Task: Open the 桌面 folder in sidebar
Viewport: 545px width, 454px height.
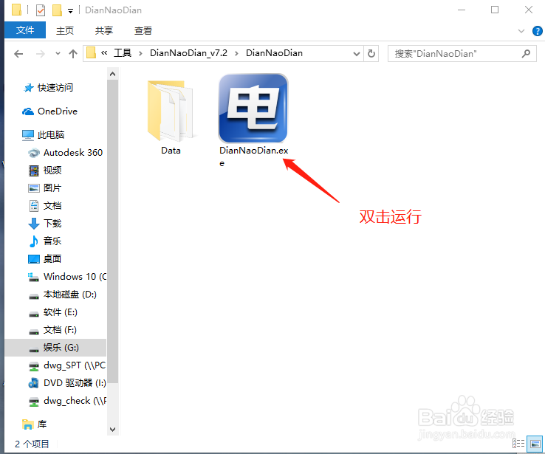Action: [x=45, y=259]
